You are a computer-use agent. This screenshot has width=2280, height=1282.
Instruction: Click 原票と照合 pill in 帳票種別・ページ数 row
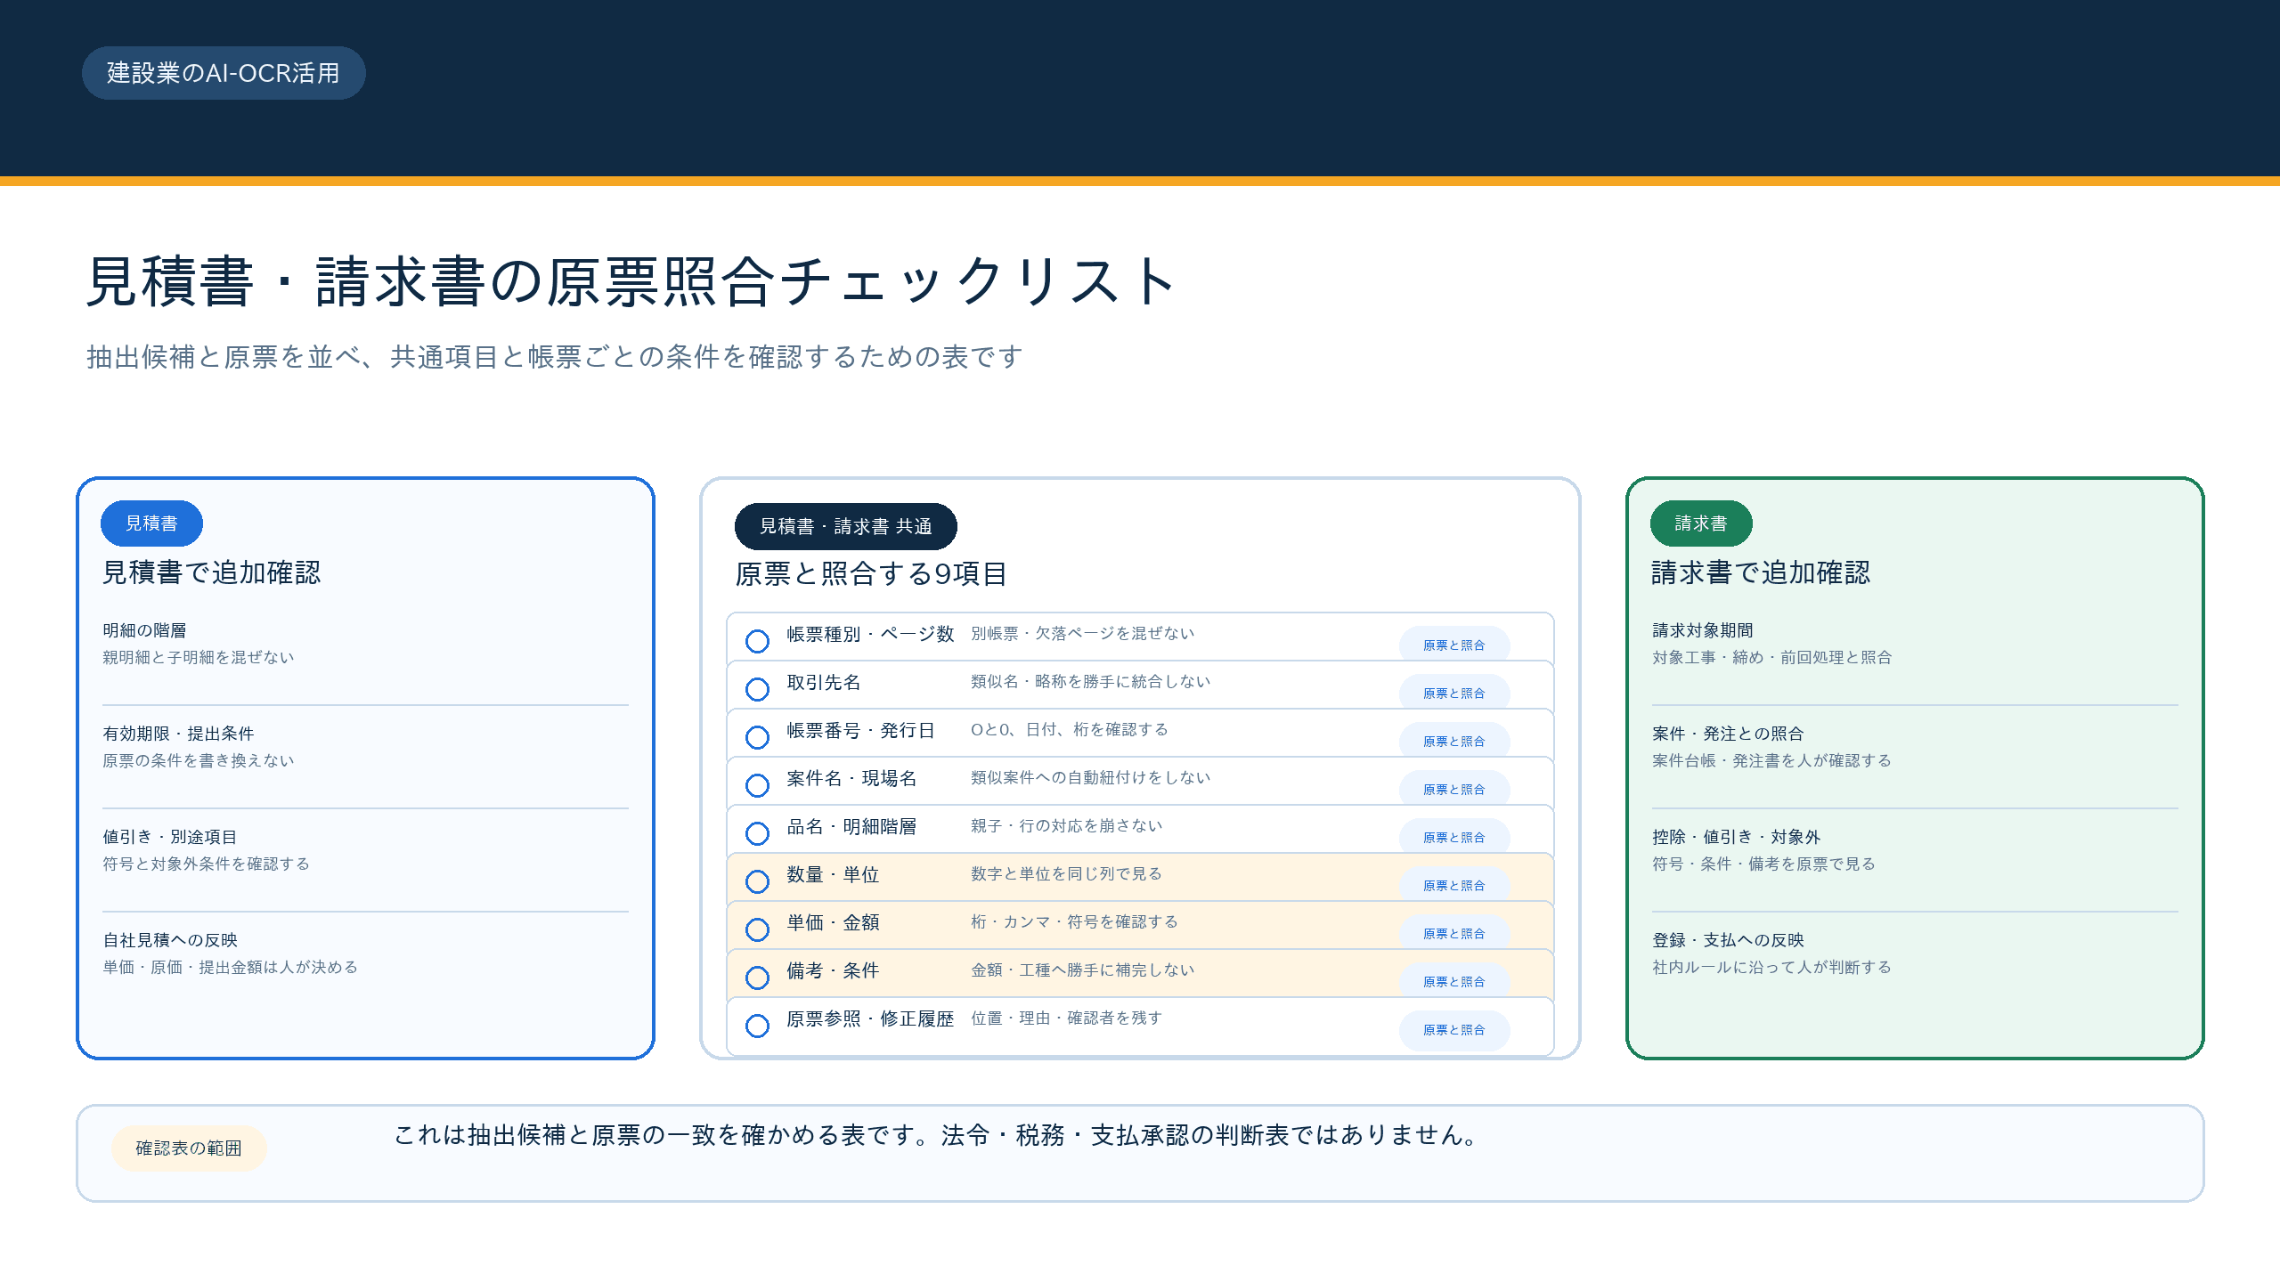(x=1453, y=645)
